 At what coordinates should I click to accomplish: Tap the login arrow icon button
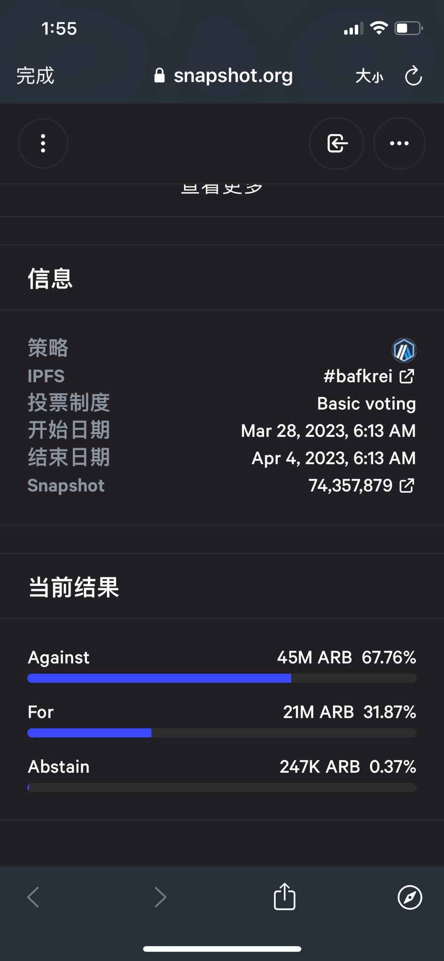(337, 144)
